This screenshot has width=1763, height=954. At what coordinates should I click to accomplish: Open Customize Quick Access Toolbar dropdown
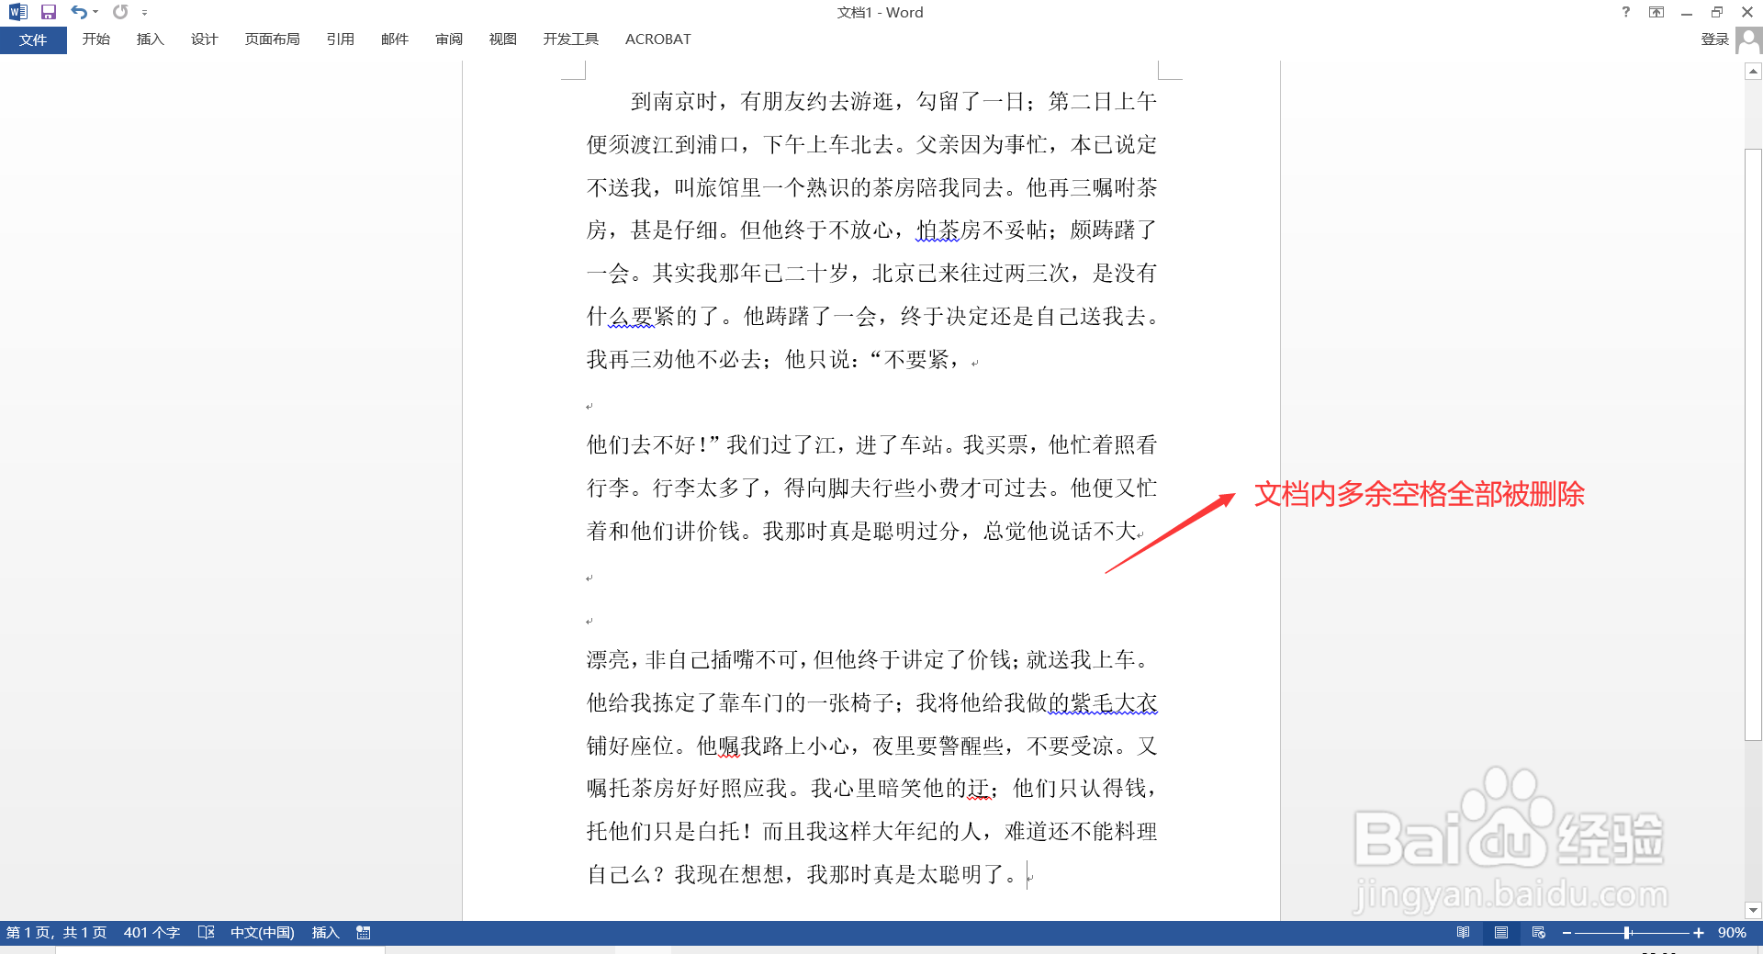pos(145,13)
